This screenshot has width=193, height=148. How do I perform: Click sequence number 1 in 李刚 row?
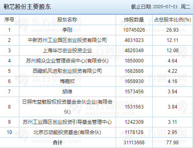[9, 30]
